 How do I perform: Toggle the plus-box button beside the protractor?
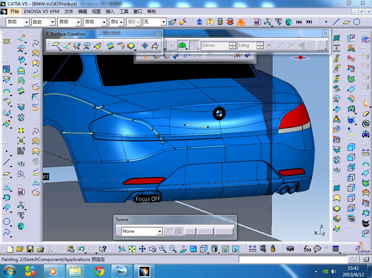[172, 45]
